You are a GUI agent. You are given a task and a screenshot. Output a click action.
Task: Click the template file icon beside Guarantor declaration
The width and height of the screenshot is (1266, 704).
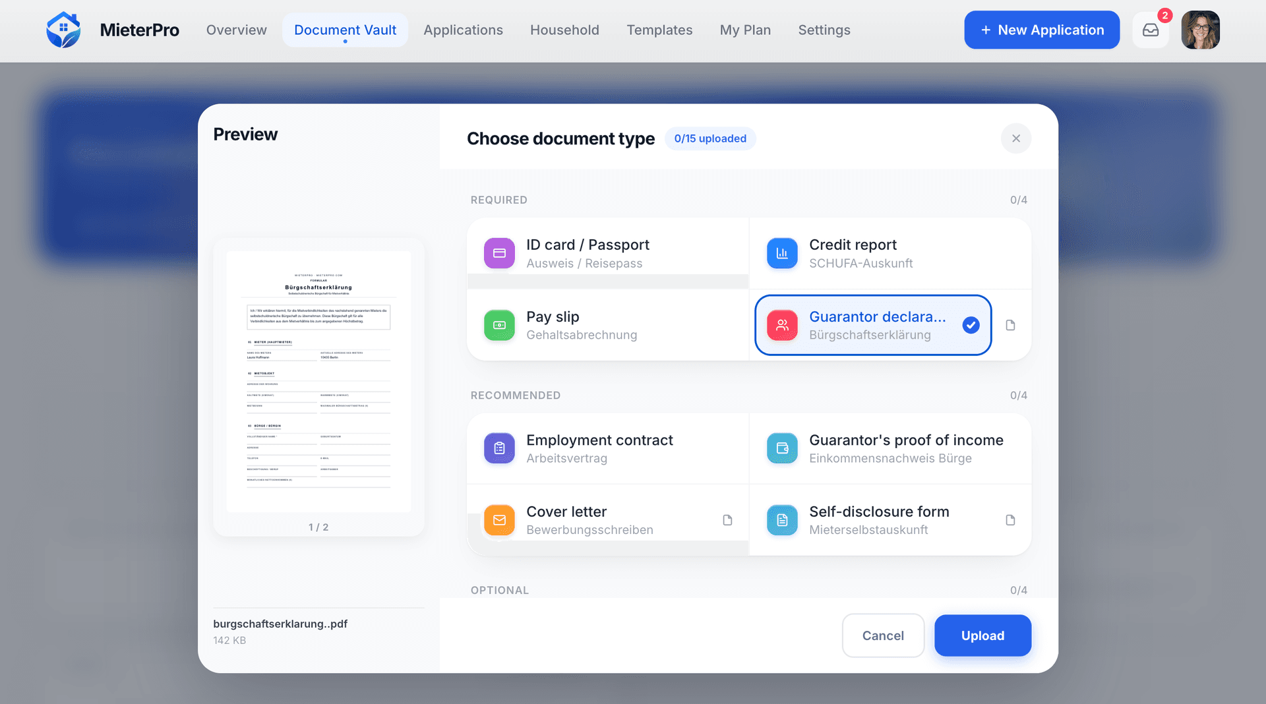point(1010,325)
